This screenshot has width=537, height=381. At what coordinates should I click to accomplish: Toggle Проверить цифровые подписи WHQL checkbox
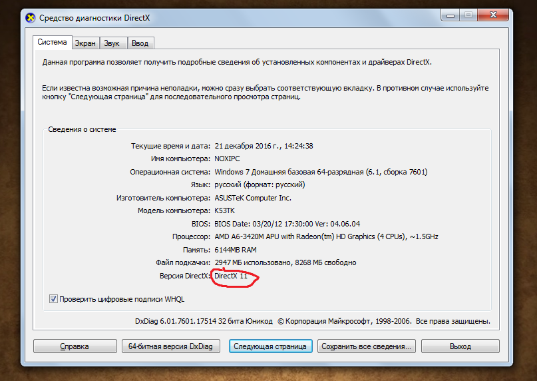pos(53,298)
